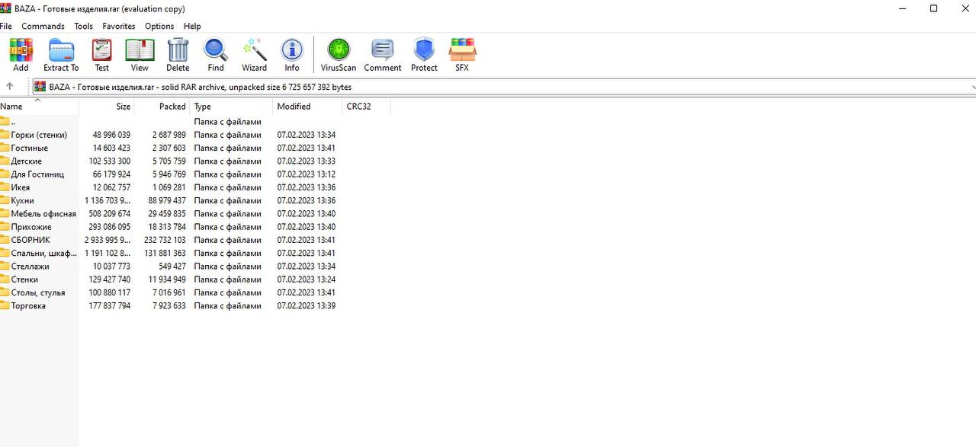This screenshot has width=976, height=447.
Task: Open the Commands menu
Action: pos(43,26)
